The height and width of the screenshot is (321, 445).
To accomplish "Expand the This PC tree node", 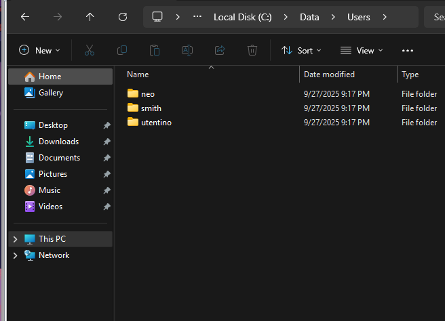I will (x=15, y=239).
